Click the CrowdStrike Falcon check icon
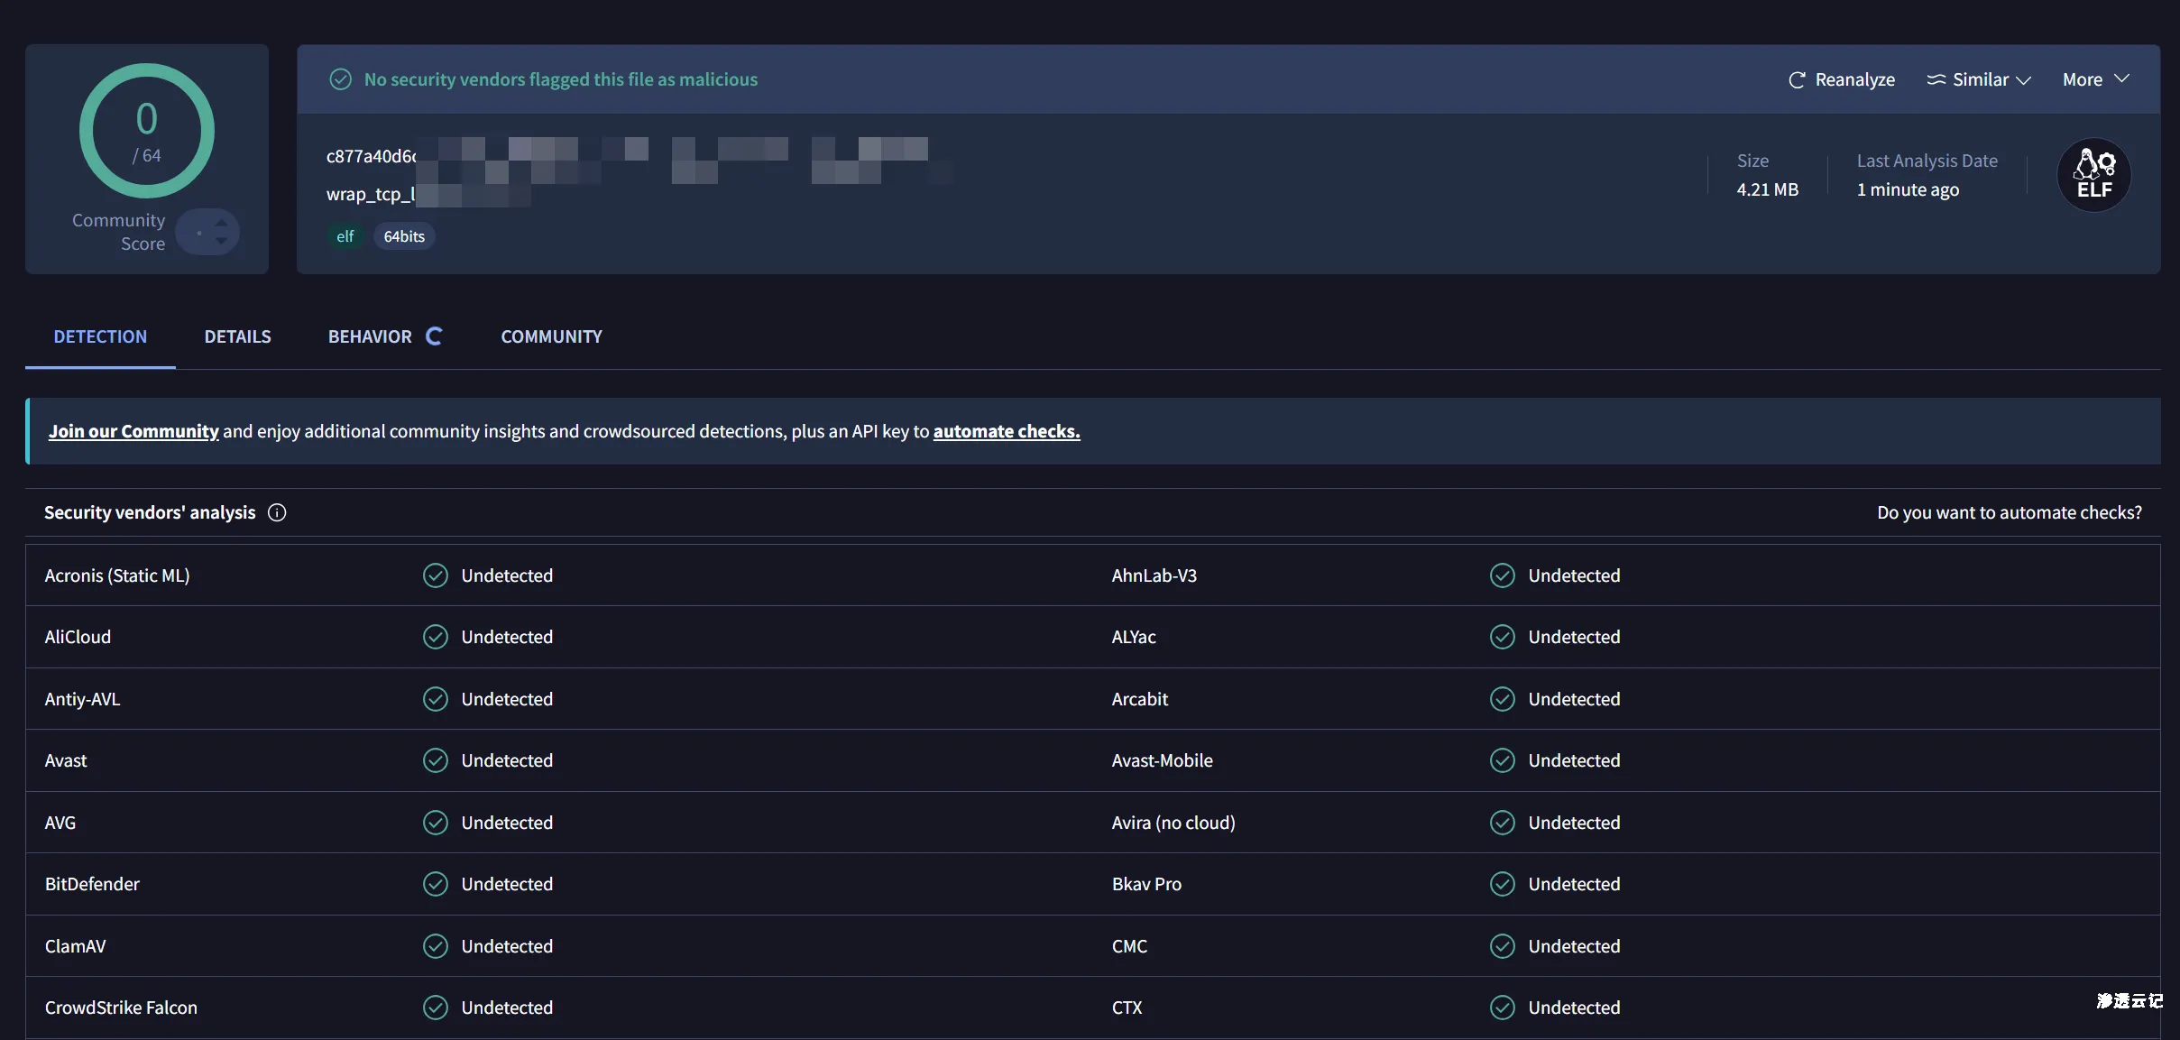Viewport: 2180px width, 1040px height. point(436,1008)
